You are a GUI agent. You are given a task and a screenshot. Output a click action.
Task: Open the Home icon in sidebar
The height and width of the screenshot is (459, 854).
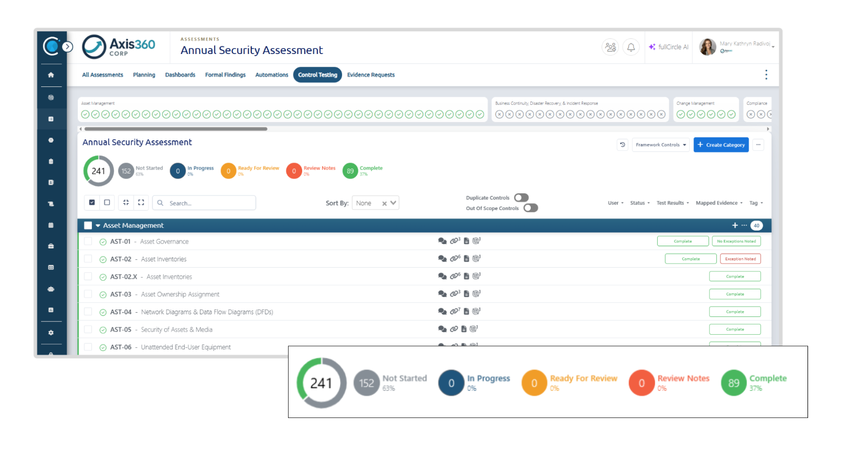click(51, 75)
